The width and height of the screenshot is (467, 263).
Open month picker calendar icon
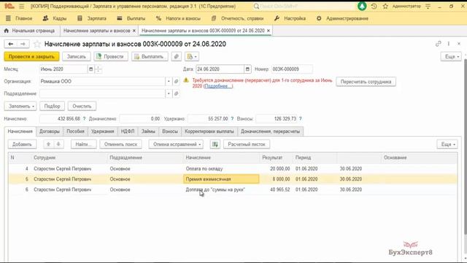tap(90, 69)
